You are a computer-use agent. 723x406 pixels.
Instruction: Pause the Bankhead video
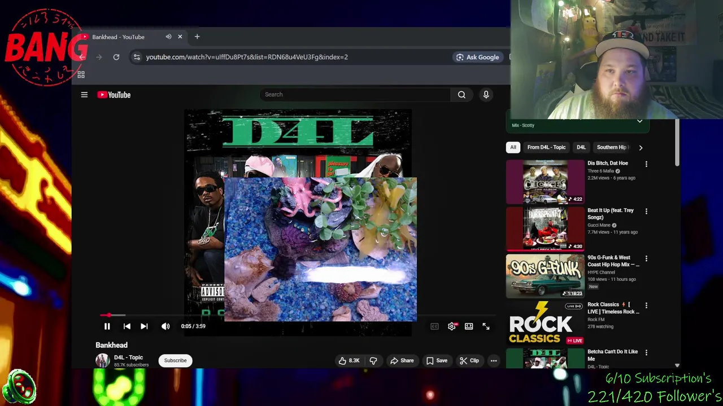(x=107, y=326)
